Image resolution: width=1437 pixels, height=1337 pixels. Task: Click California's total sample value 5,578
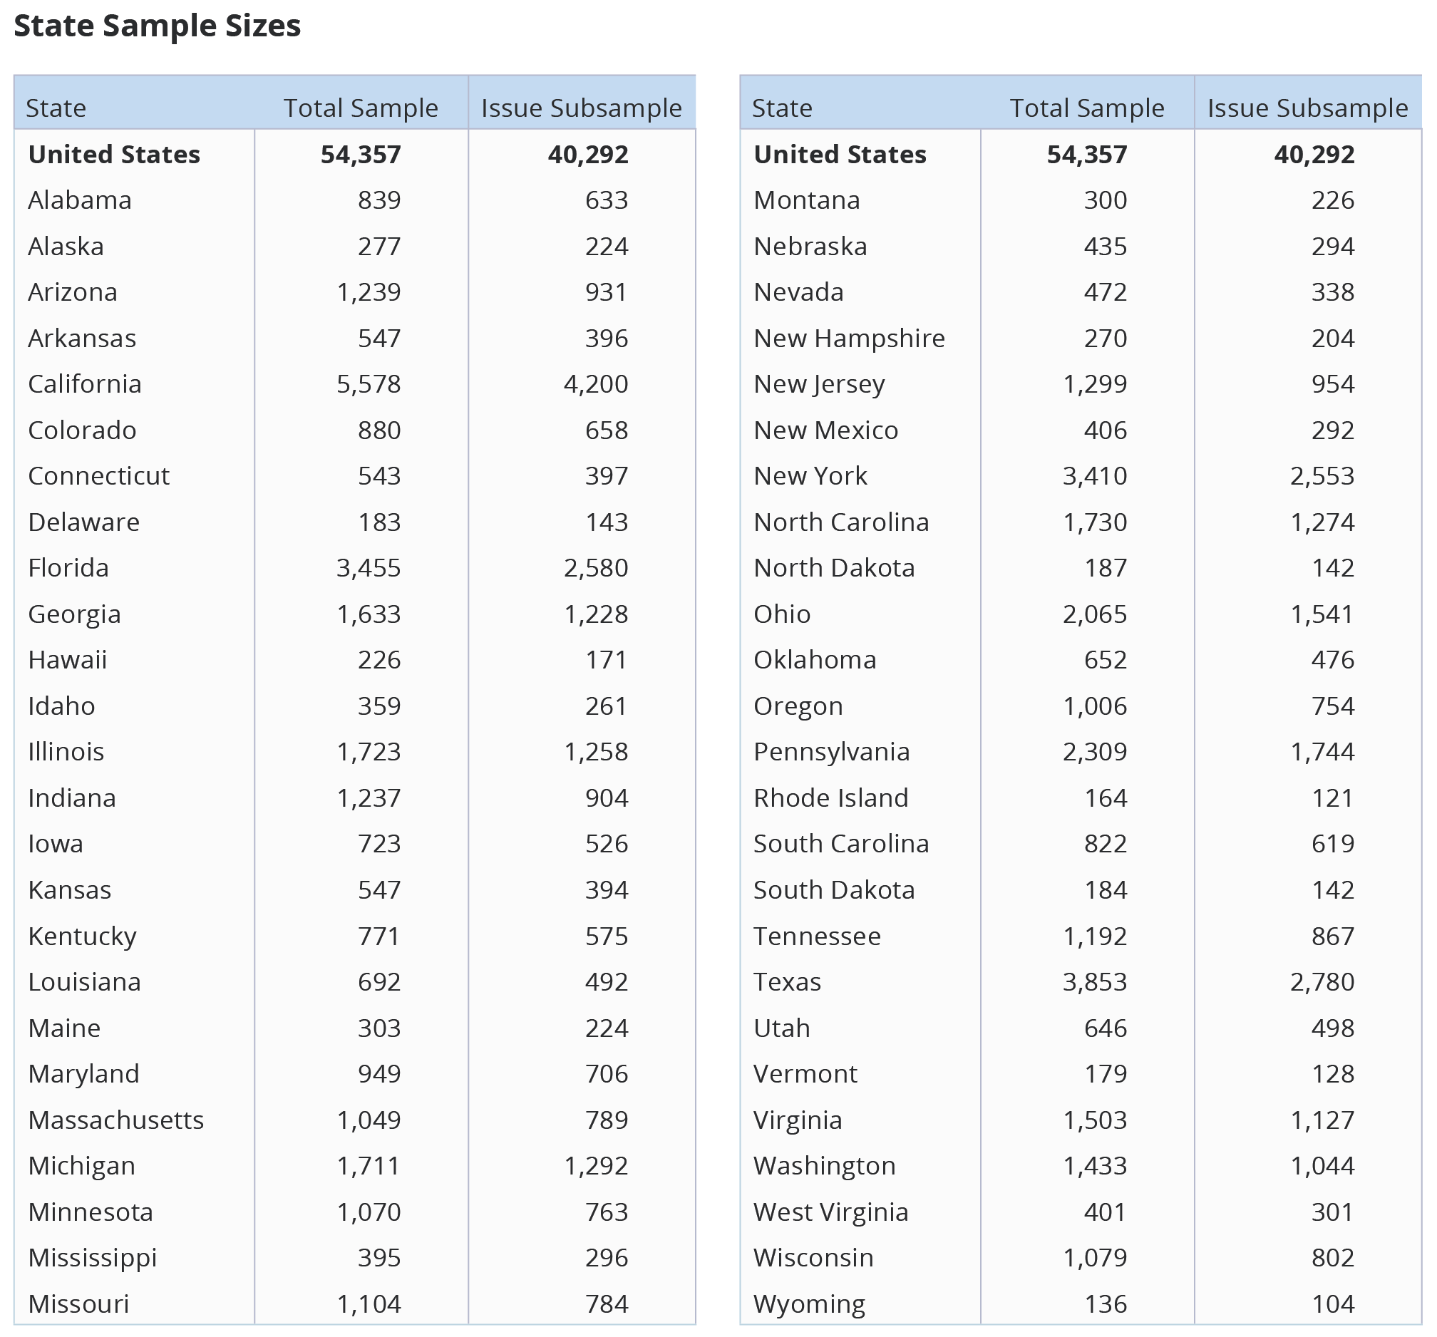[x=369, y=383]
